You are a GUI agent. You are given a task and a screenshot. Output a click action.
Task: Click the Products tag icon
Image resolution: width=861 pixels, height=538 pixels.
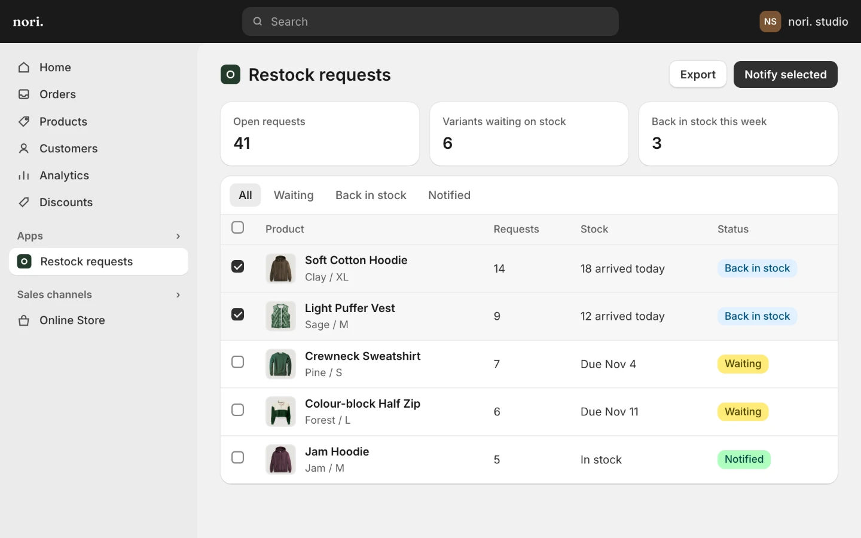[x=24, y=121]
